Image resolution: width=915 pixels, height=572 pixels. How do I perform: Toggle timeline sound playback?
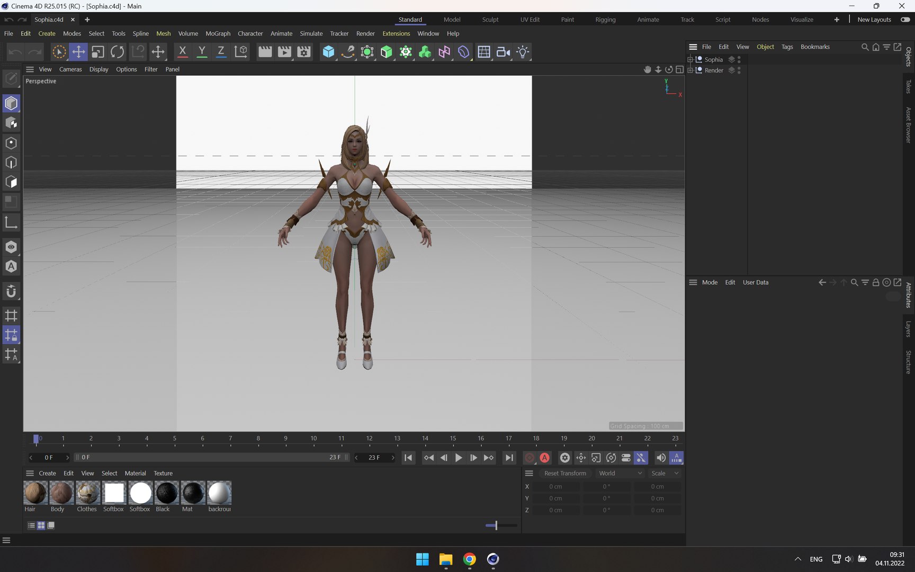pyautogui.click(x=661, y=458)
